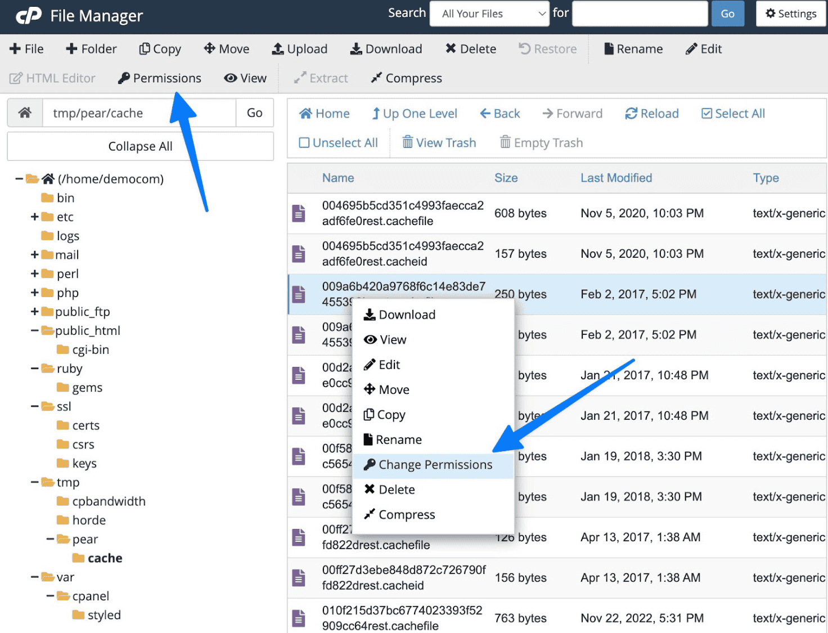The width and height of the screenshot is (828, 633).
Task: Click the cPanel logo
Action: [27, 15]
